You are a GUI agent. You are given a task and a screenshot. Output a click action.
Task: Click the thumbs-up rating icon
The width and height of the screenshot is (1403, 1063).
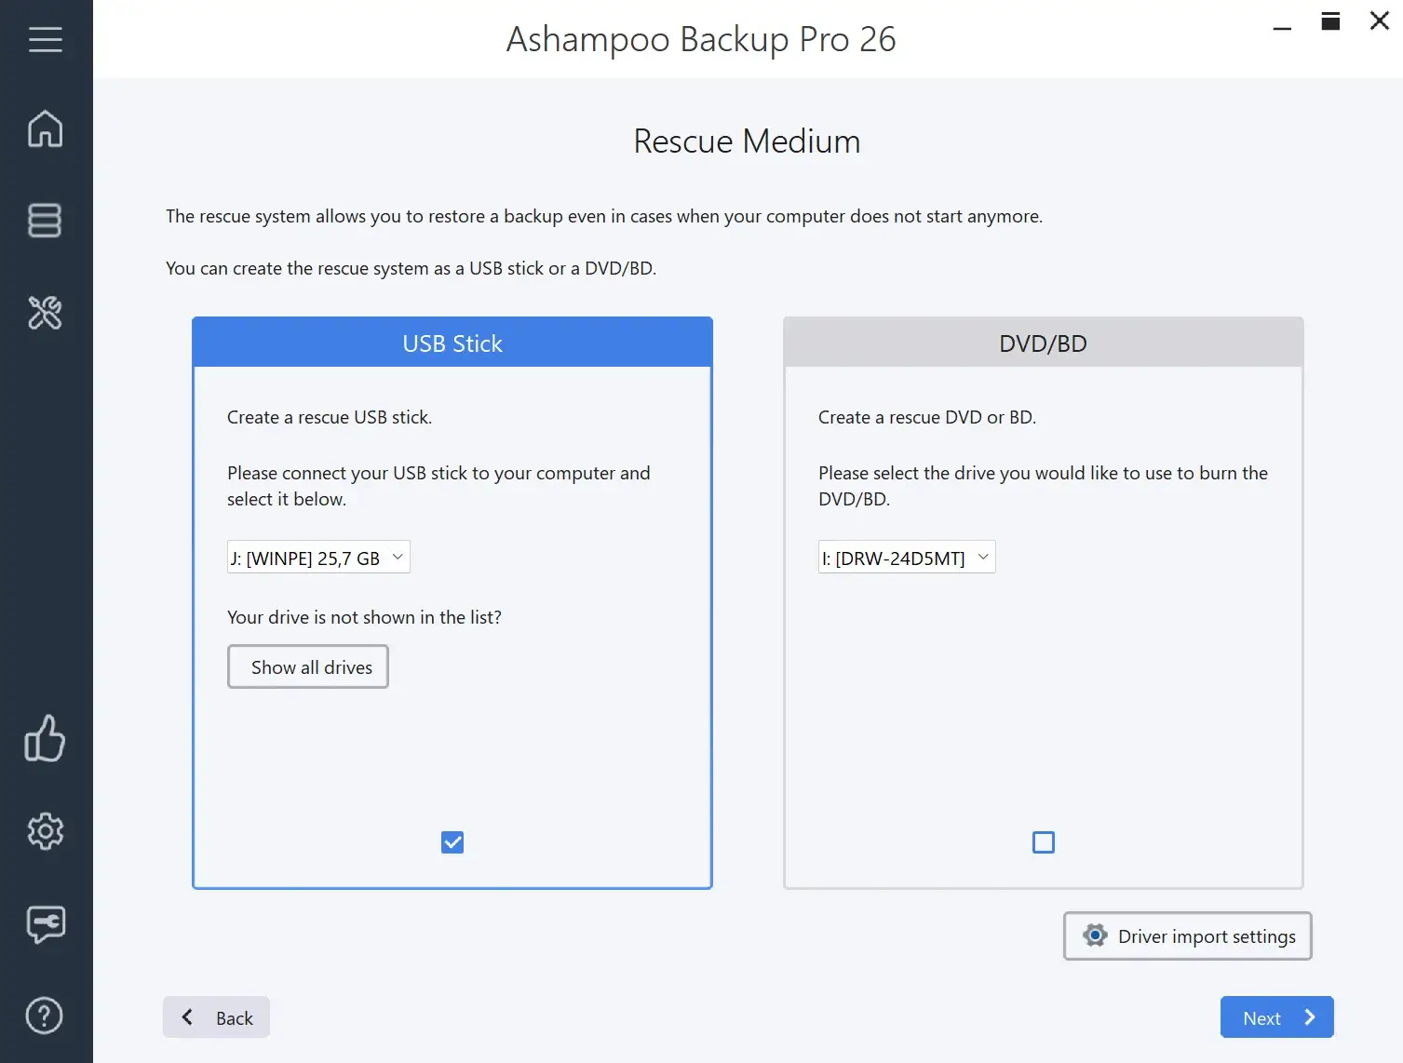point(45,739)
